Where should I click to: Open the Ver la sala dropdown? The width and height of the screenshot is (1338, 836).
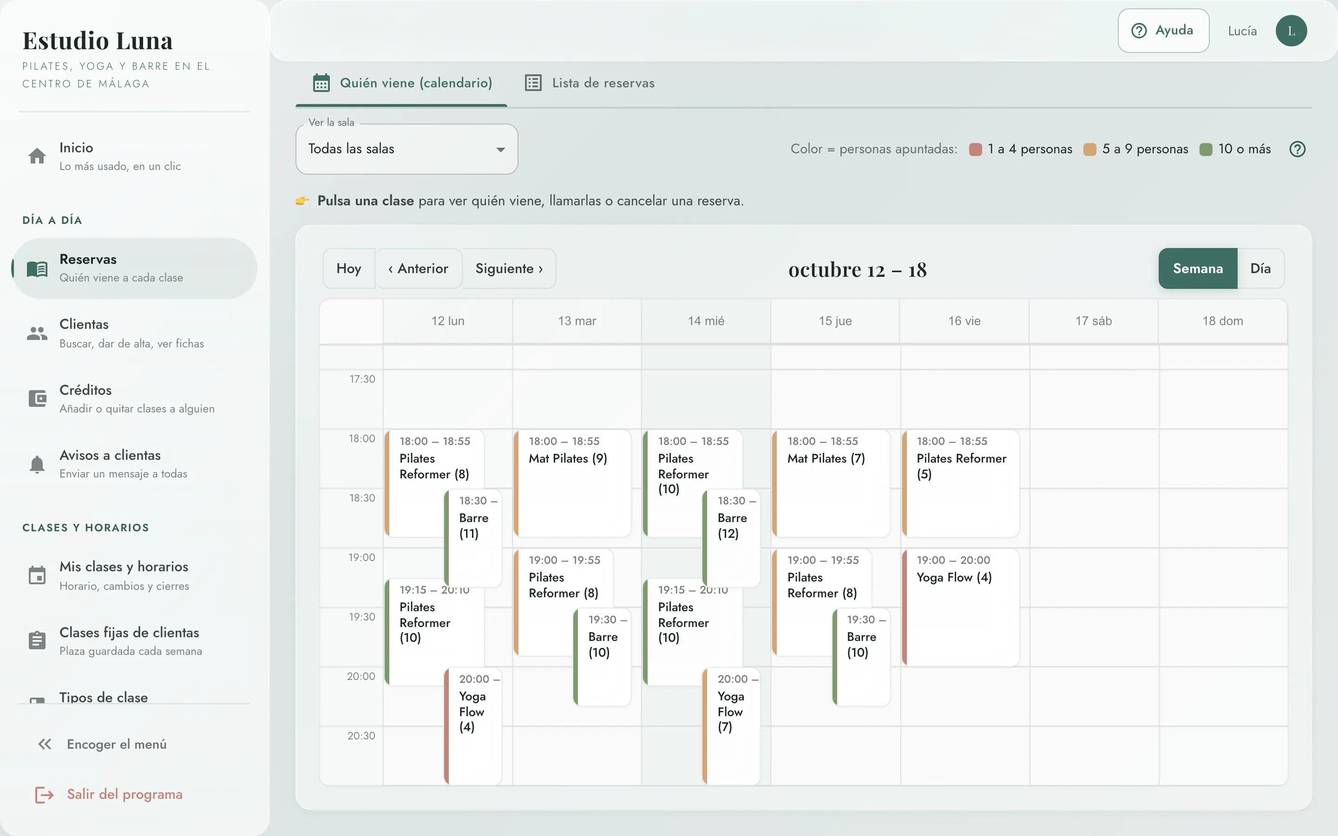407,149
